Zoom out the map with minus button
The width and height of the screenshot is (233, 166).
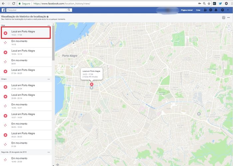[x=229, y=29]
